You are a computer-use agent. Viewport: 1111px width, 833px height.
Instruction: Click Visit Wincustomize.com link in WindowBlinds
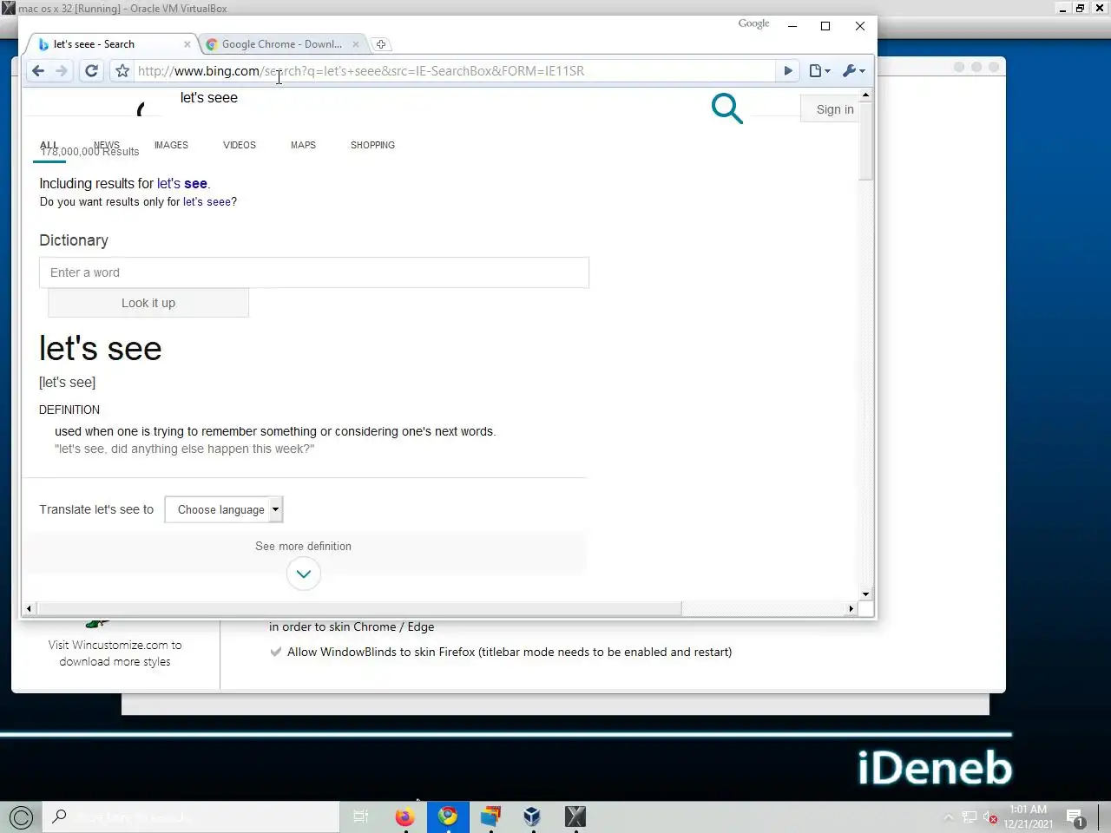pos(115,653)
